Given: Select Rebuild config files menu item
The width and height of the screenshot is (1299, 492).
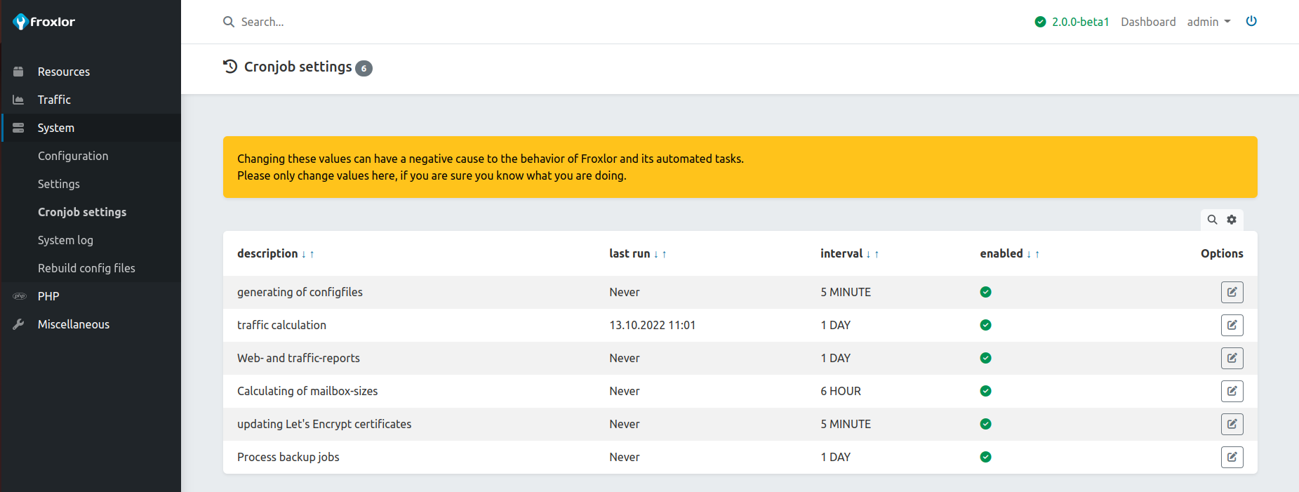Looking at the screenshot, I should pos(86,268).
